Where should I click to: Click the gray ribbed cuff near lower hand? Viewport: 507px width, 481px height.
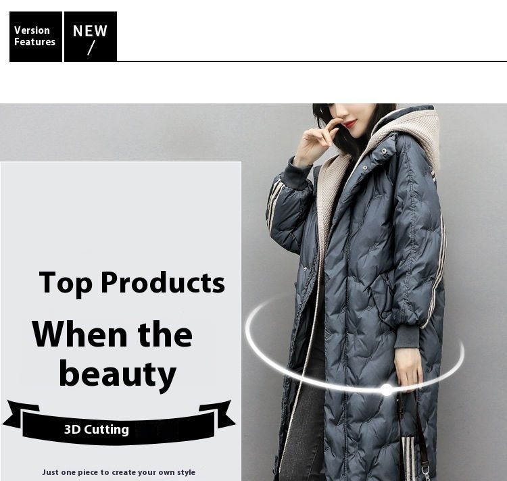click(x=407, y=336)
